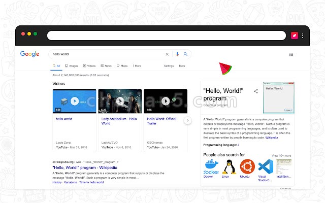Show next videos with the carousel arrow
Screen dimensions: 325x203
[187, 120]
